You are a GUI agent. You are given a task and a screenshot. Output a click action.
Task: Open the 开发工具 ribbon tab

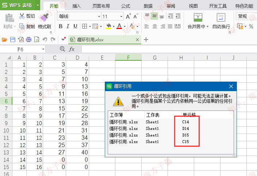(x=218, y=6)
